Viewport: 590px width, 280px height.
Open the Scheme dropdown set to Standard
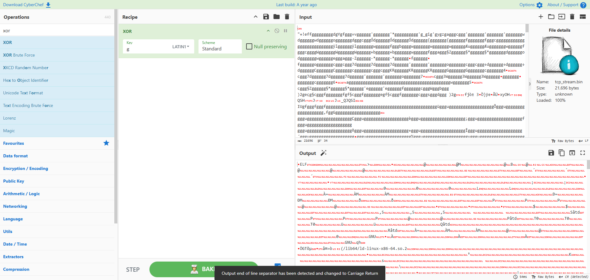point(220,46)
